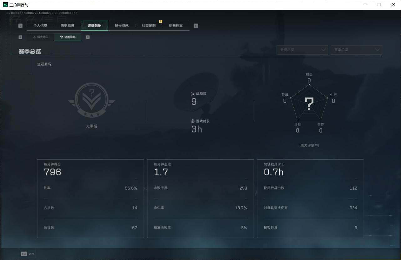The height and width of the screenshot is (260, 401).
Task: Click the 使用载具击败 value 112
Action: [353, 188]
